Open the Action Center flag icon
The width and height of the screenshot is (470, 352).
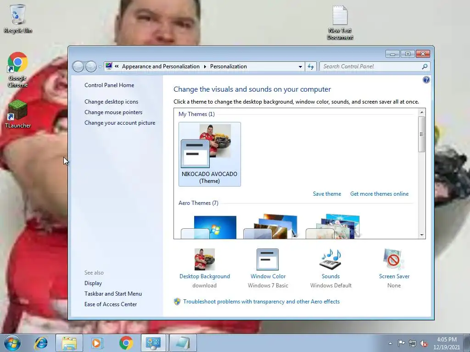pyautogui.click(x=401, y=343)
